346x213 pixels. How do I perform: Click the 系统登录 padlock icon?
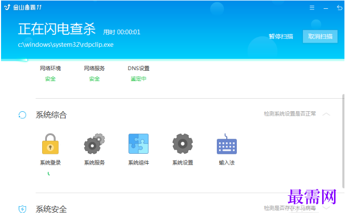click(x=50, y=143)
